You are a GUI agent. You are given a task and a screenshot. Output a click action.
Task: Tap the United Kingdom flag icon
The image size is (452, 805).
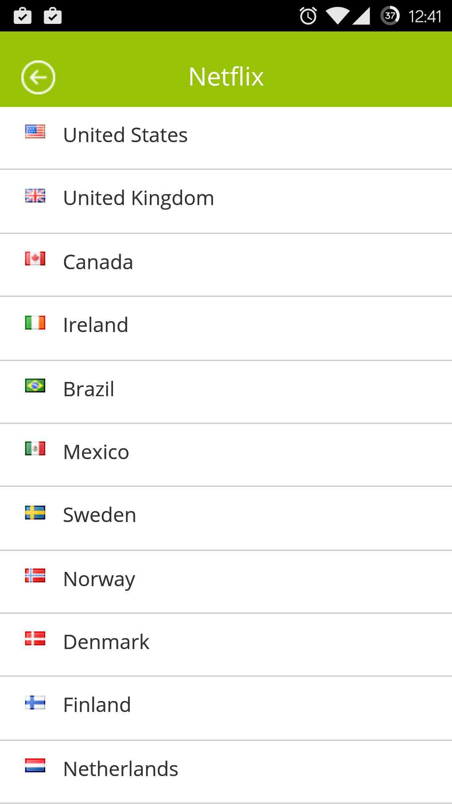(x=35, y=195)
